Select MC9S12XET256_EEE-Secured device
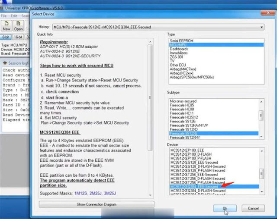 click(x=214, y=175)
